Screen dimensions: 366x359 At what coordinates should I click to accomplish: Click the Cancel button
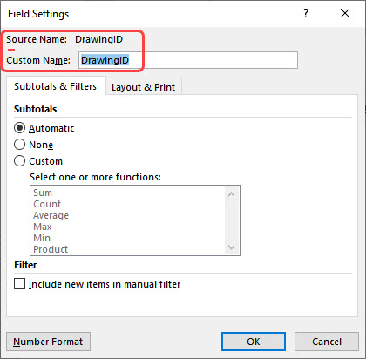(x=327, y=342)
